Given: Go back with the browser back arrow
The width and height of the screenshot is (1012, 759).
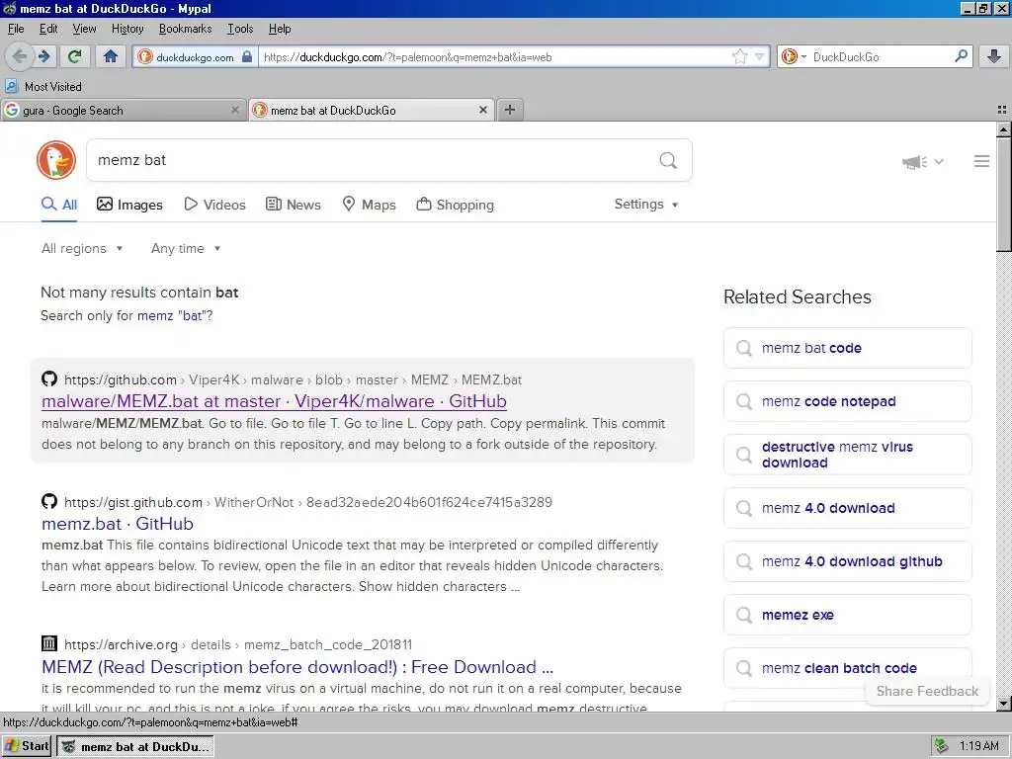Looking at the screenshot, I should [x=19, y=56].
